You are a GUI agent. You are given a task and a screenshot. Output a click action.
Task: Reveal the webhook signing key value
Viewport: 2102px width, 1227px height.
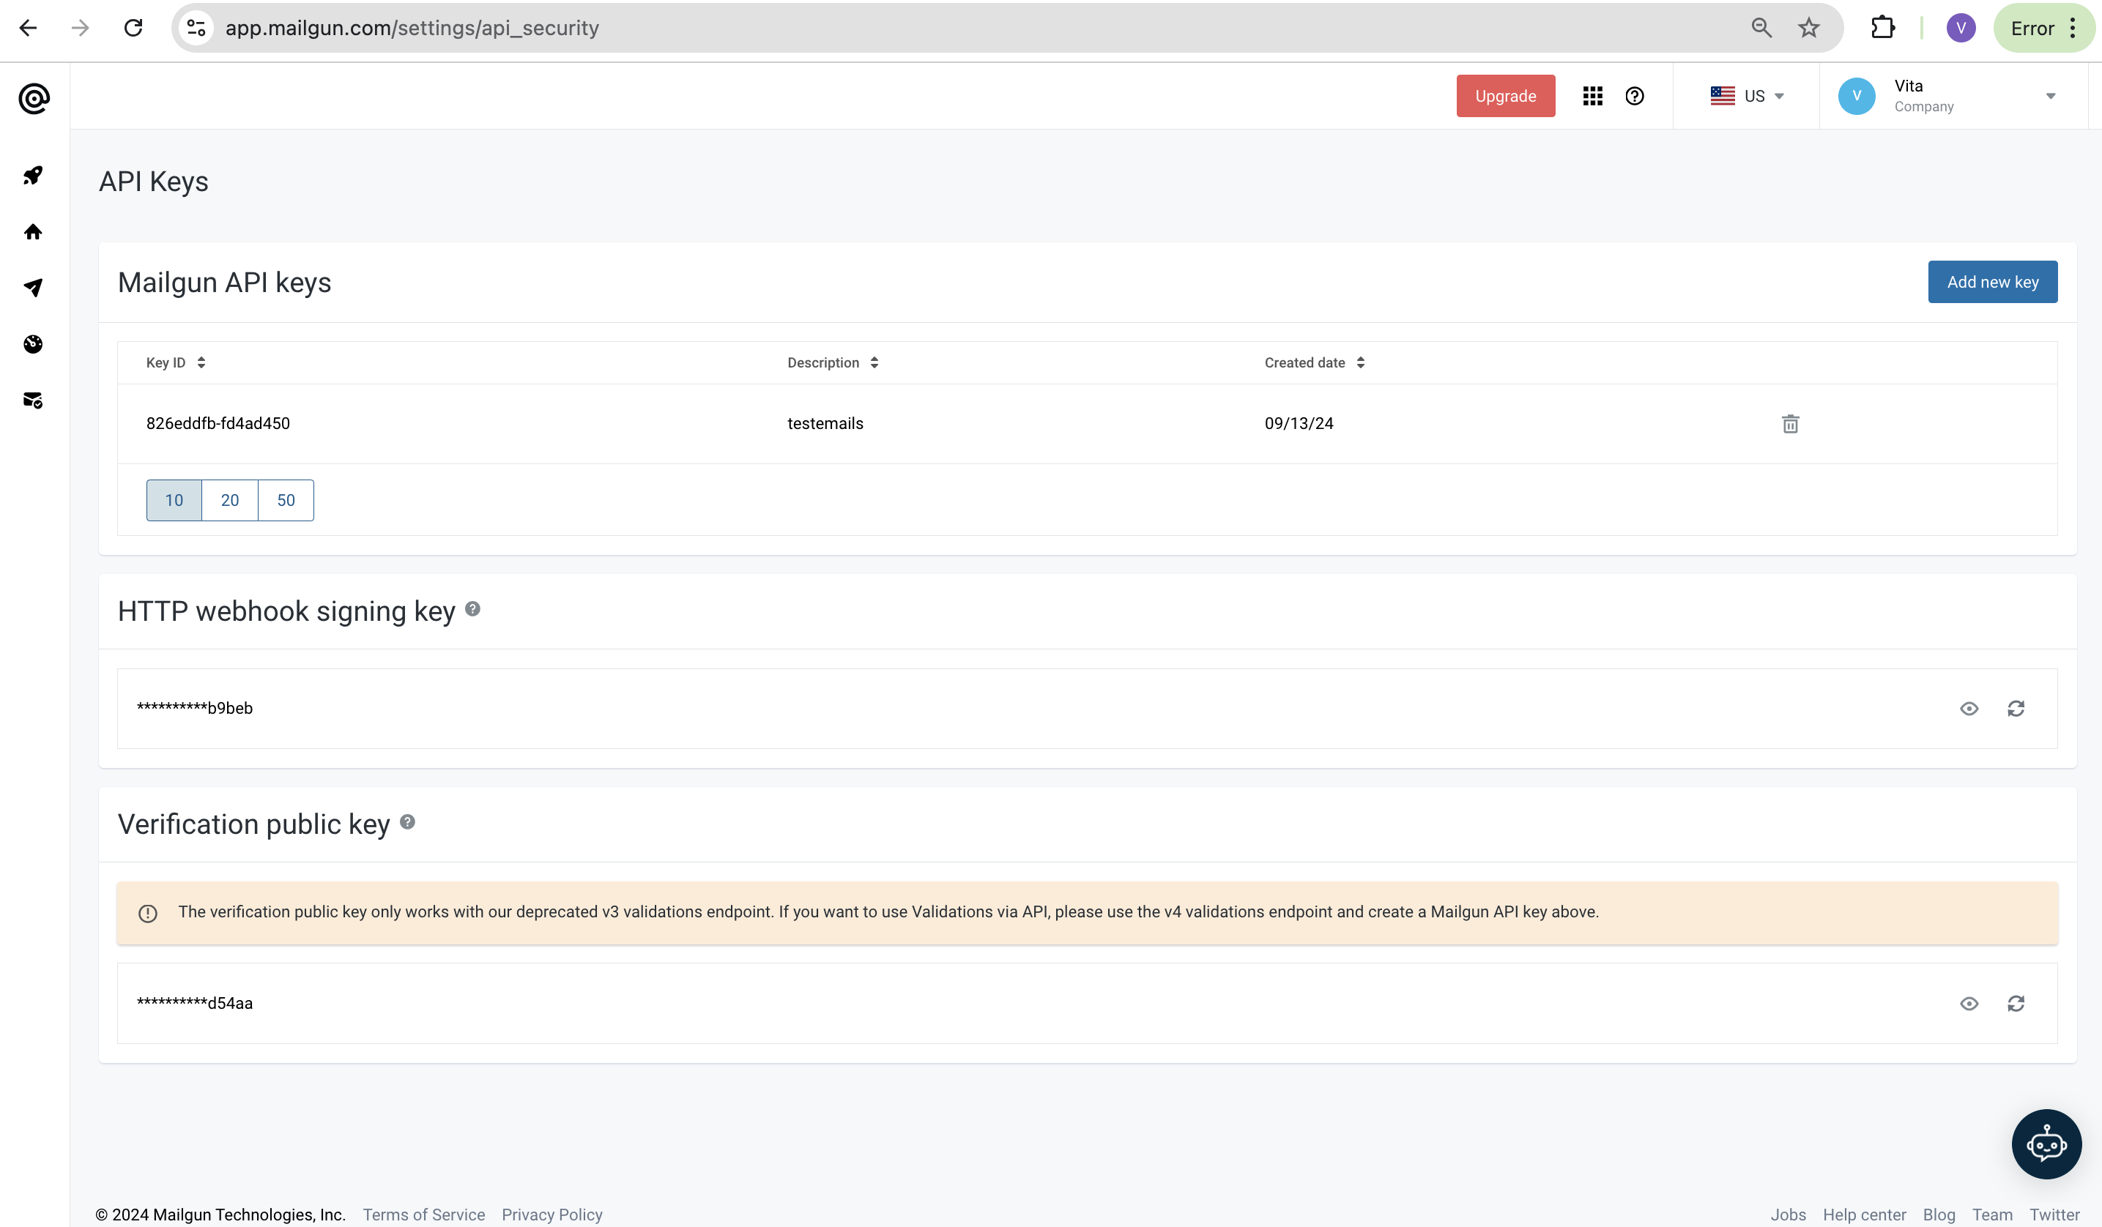pyautogui.click(x=1969, y=709)
